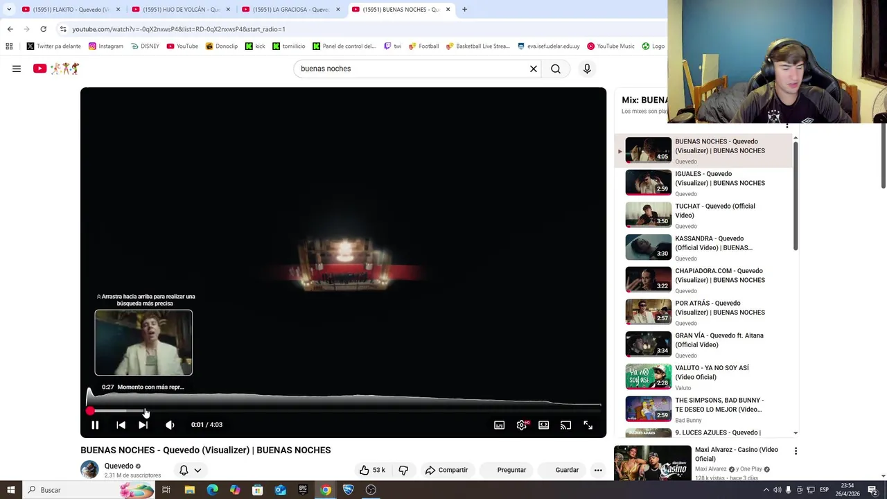Open more actions three-dot menu below video
Image resolution: width=887 pixels, height=499 pixels.
[x=598, y=470]
